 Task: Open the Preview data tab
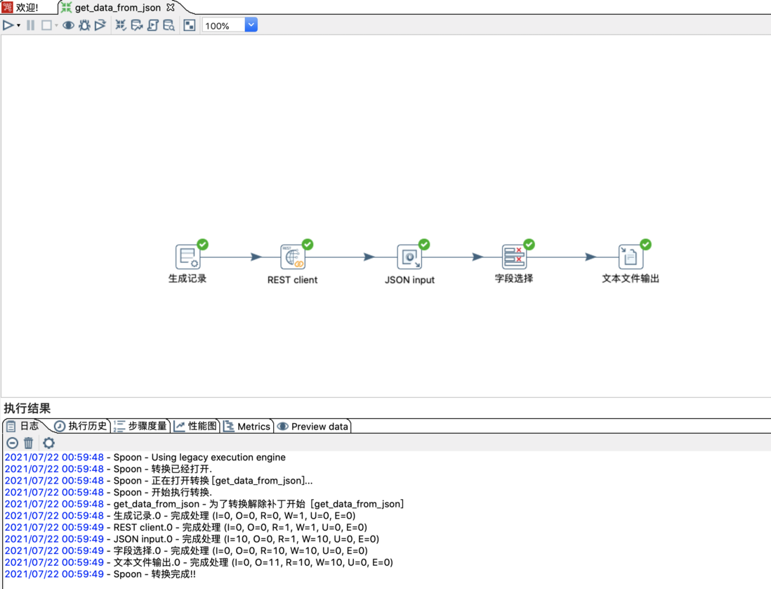point(313,426)
